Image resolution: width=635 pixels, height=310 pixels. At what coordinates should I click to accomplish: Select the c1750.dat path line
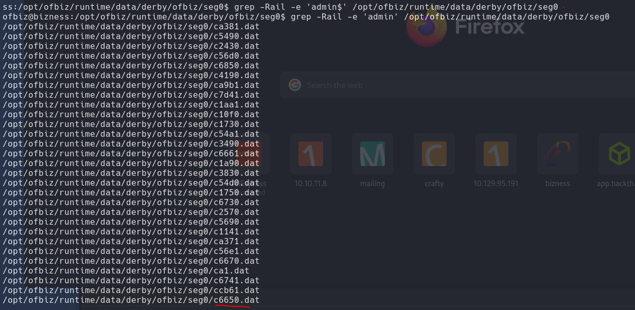(x=131, y=193)
